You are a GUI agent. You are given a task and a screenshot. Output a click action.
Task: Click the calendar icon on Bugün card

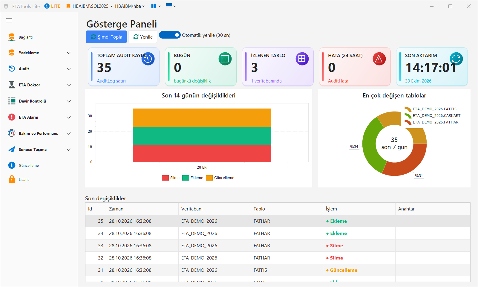click(x=225, y=59)
